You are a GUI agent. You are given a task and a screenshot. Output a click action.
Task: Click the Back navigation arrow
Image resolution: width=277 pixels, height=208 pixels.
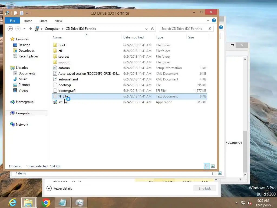click(x=10, y=29)
